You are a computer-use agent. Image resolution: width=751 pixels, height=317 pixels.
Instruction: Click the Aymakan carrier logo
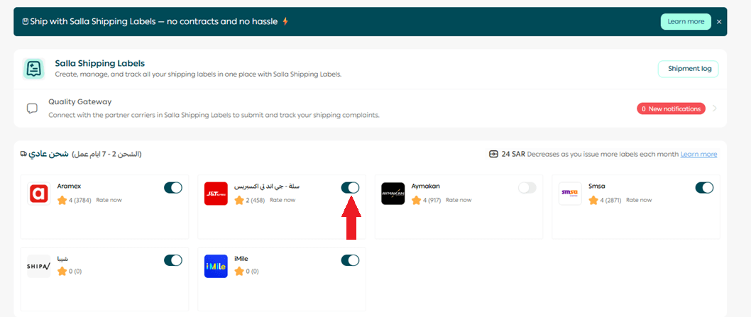pyautogui.click(x=393, y=194)
